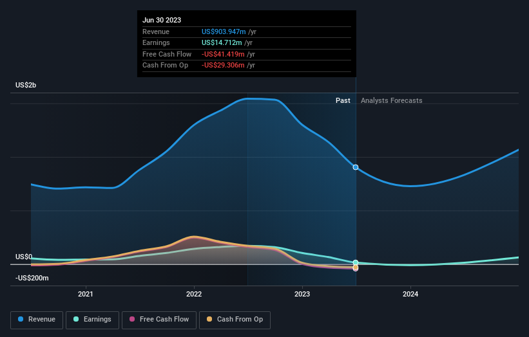
Task: Click the 2024 x-axis label
Action: click(x=410, y=295)
